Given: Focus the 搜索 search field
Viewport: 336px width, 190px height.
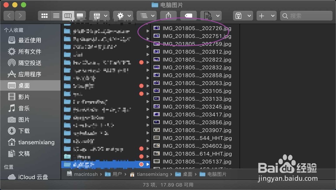Looking at the screenshot, I should pos(306,16).
